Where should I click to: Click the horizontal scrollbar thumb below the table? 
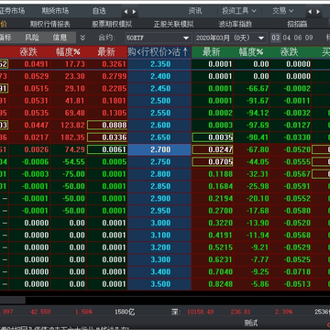13,300
